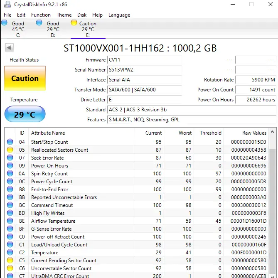
Task: Click the scroll up arrow of attribute list
Action: pos(273,132)
